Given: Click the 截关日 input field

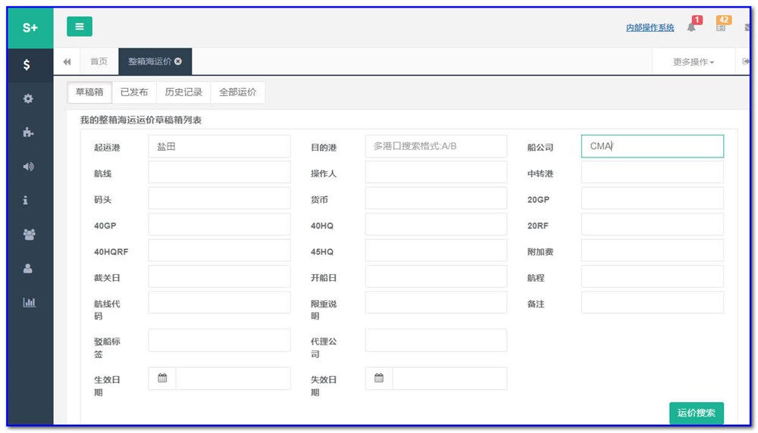Looking at the screenshot, I should point(220,276).
